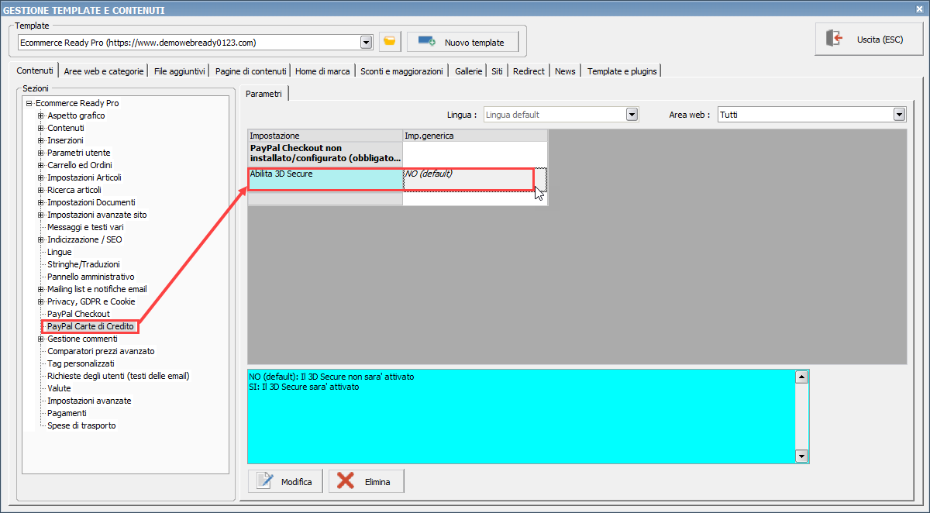Select PayPal Carte di Credito tree item
Viewport: 930px width, 513px height.
coord(91,326)
